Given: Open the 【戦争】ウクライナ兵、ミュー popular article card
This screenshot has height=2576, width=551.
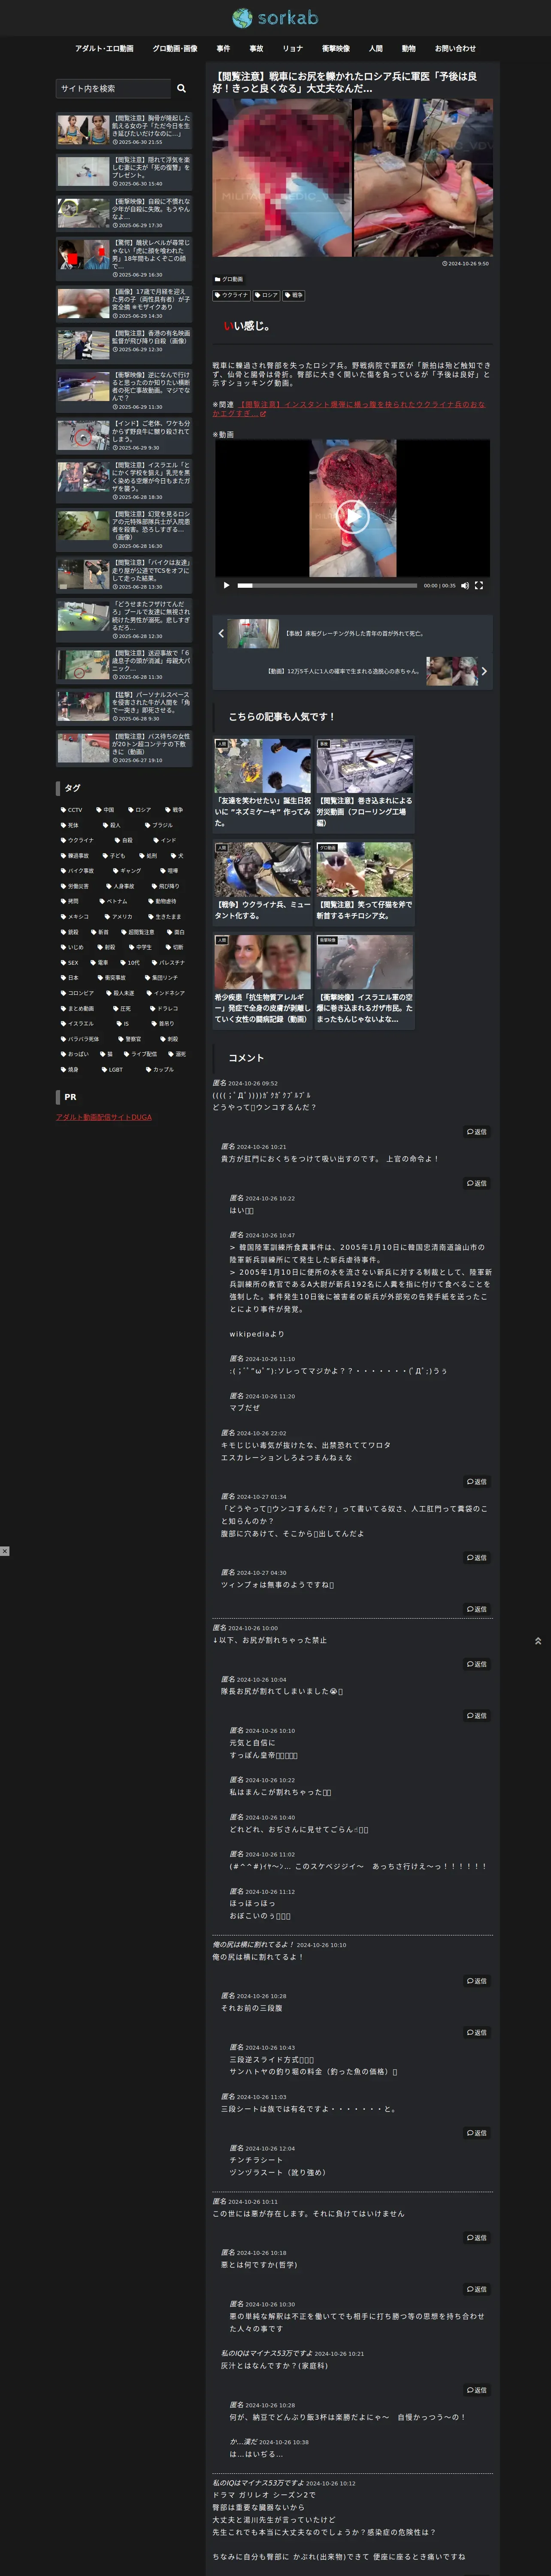Looking at the screenshot, I should (x=263, y=882).
